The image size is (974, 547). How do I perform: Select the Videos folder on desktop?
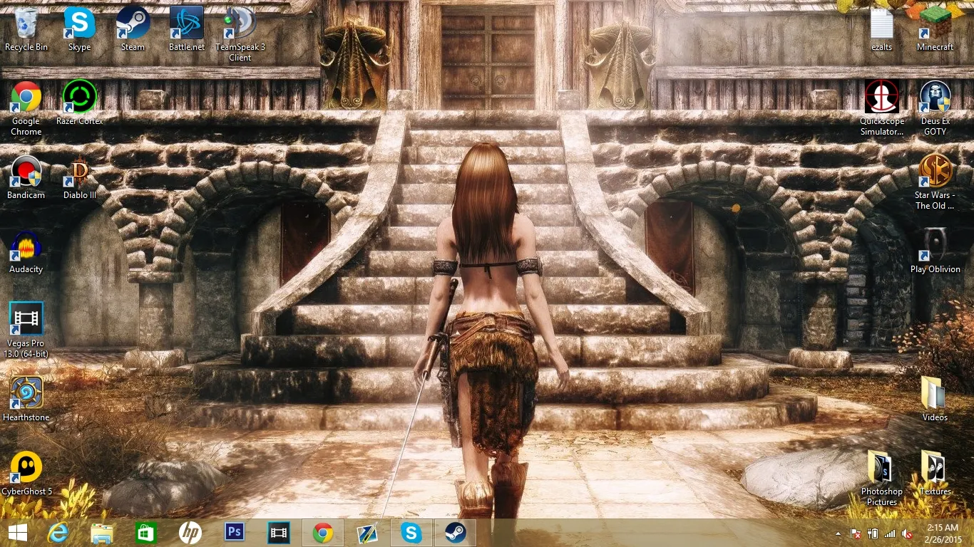[935, 400]
